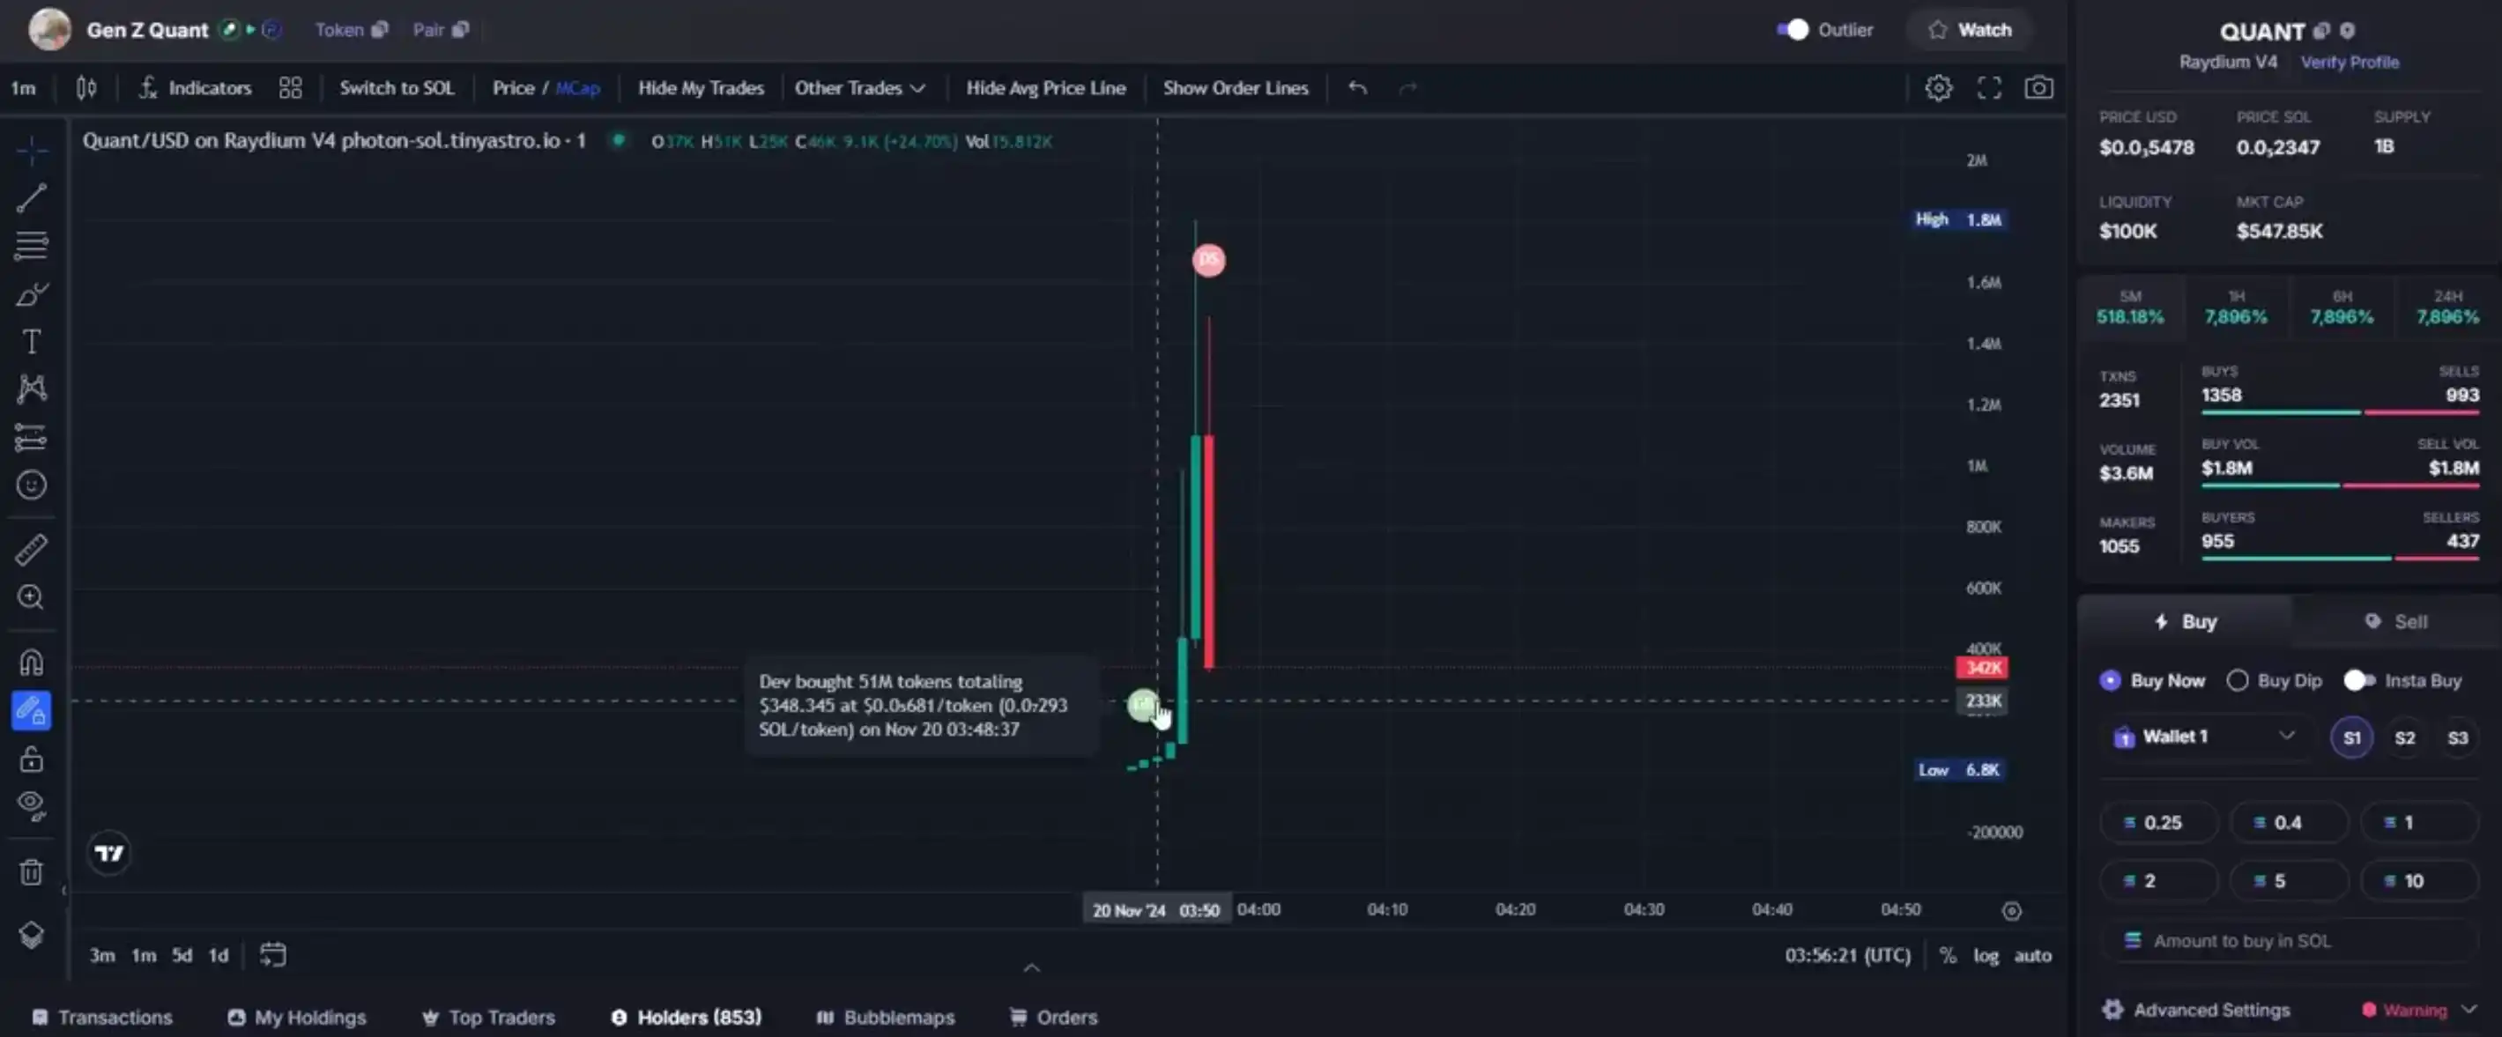Image resolution: width=2502 pixels, height=1037 pixels.
Task: Select the 1m timeframe input
Action: (x=26, y=88)
